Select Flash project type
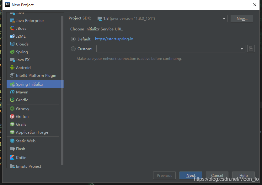This screenshot has height=185, width=262. click(34, 149)
